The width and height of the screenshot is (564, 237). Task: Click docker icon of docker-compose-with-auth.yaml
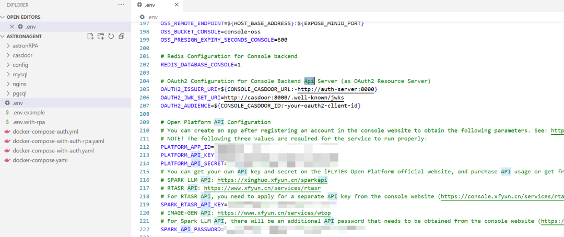coord(7,151)
